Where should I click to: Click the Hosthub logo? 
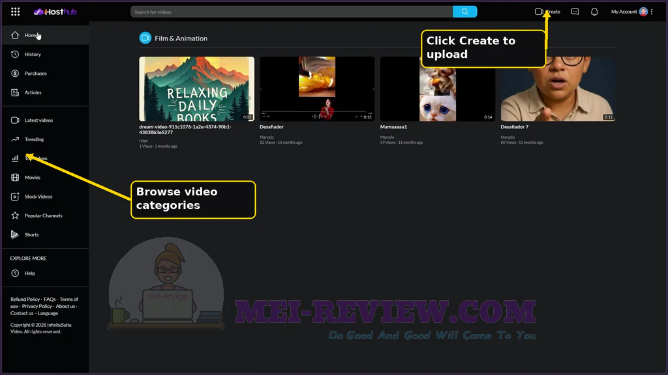click(55, 12)
